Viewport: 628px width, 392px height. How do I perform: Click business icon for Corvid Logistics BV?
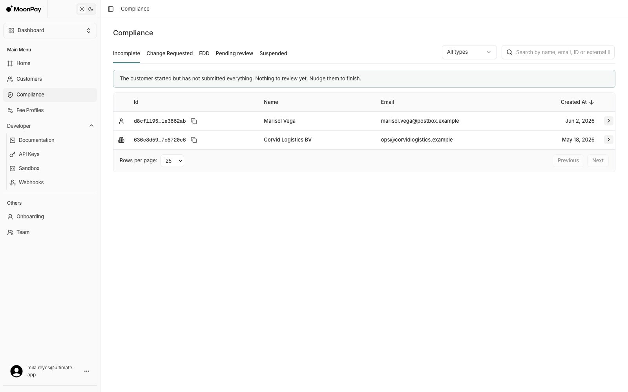point(121,140)
